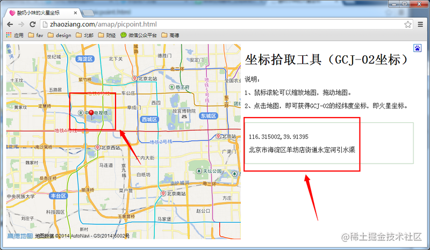Click 赵公口 label on the map

click(x=203, y=211)
